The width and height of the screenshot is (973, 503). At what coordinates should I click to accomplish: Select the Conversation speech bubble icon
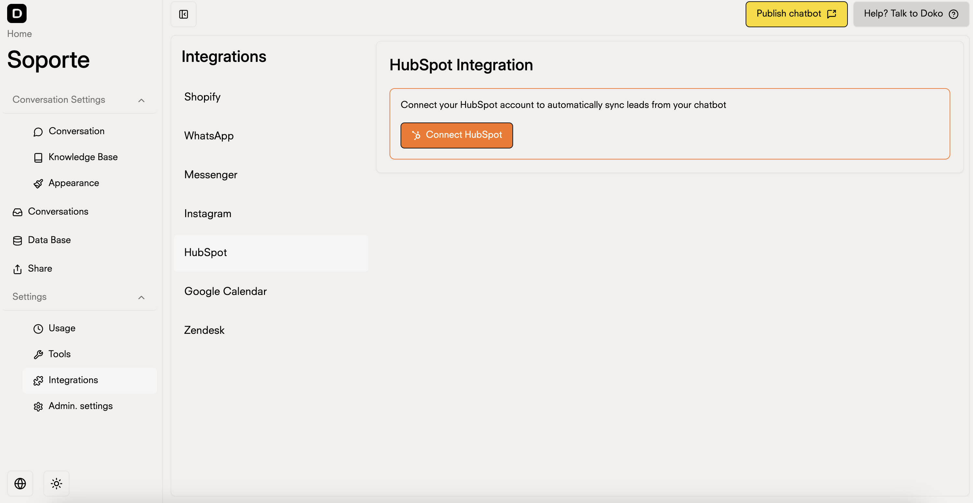pos(38,132)
